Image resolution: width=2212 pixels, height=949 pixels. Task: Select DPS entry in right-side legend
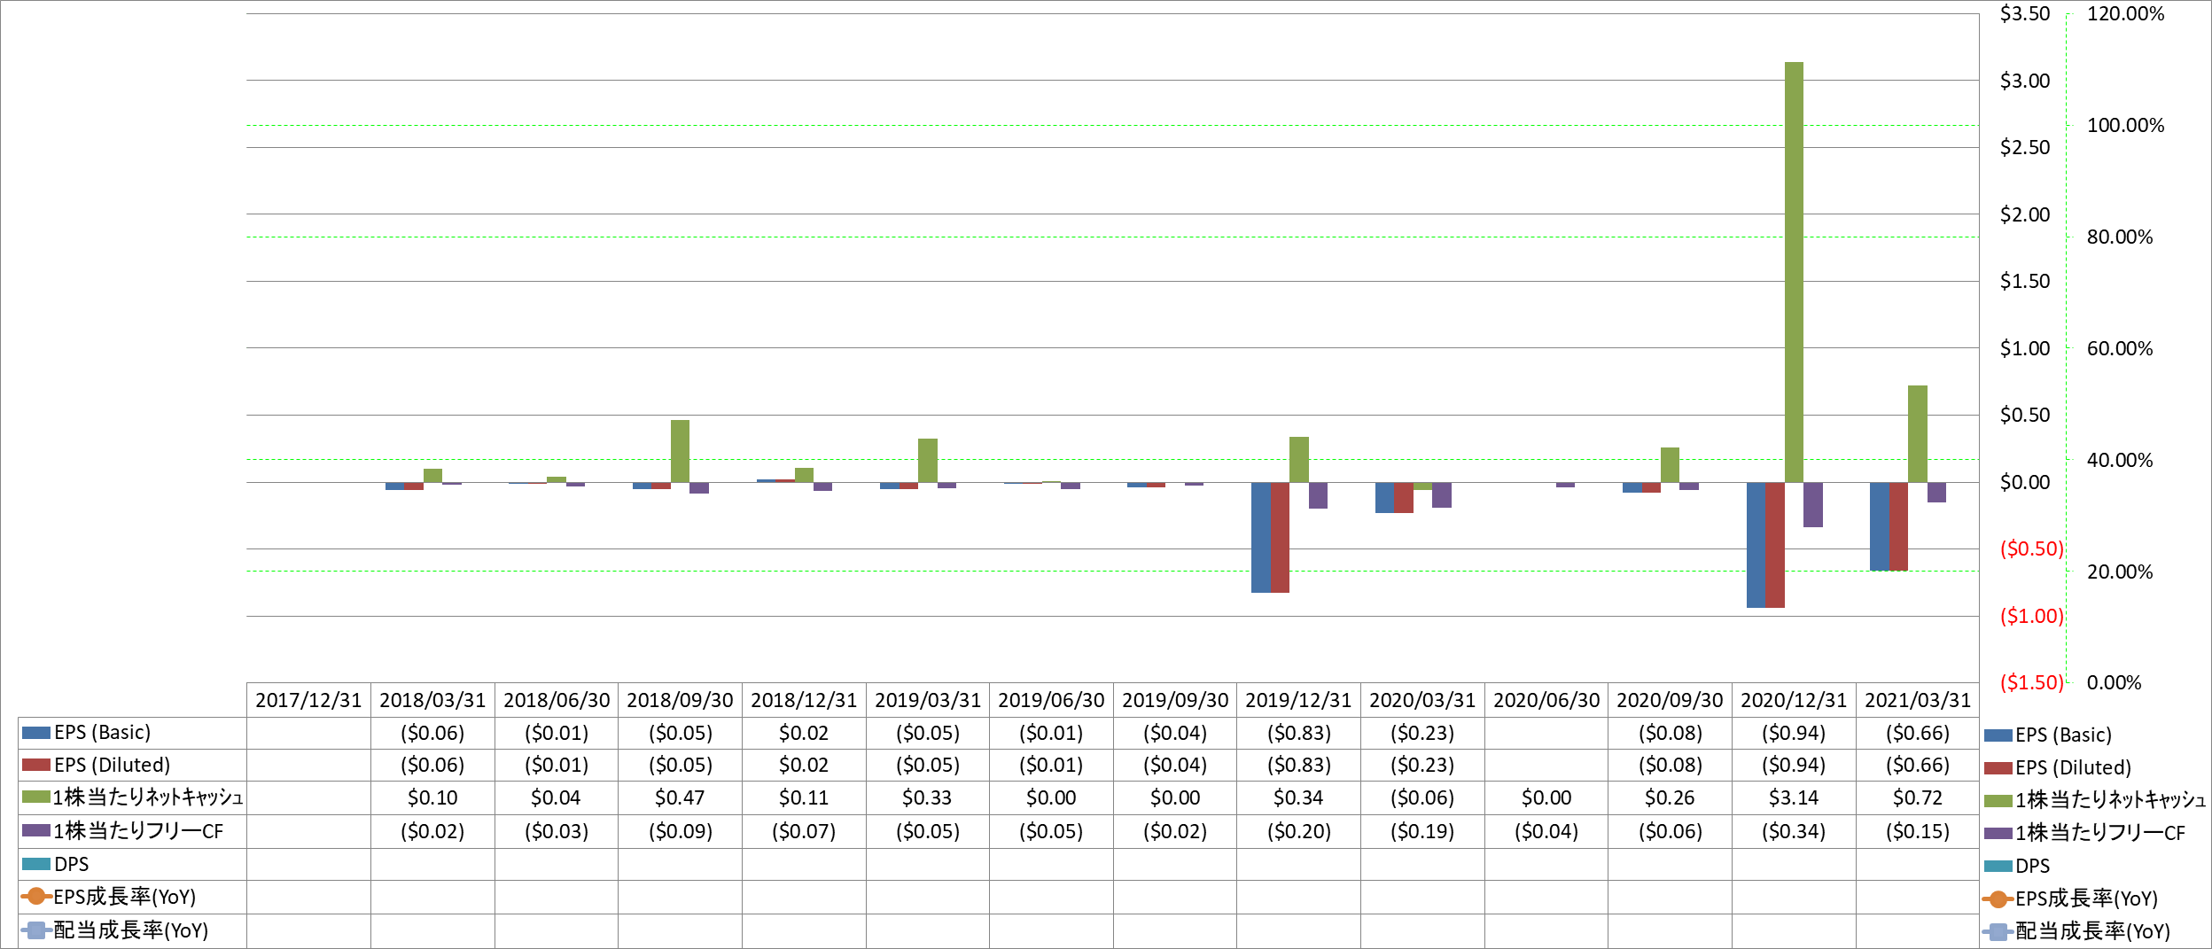click(2017, 867)
